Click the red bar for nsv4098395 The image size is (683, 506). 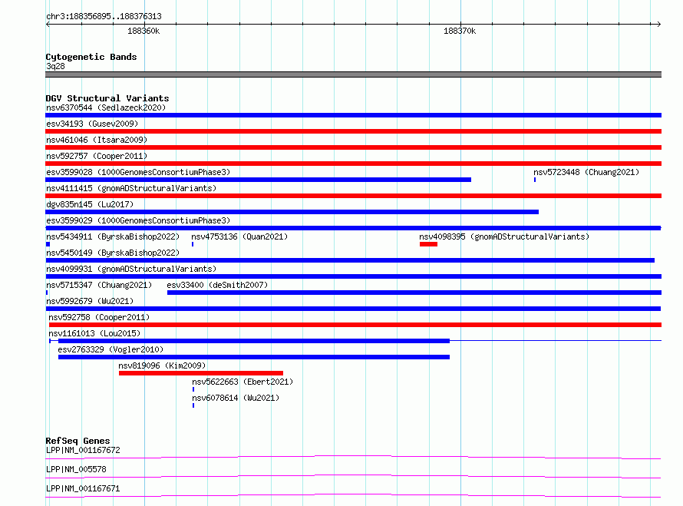click(428, 244)
